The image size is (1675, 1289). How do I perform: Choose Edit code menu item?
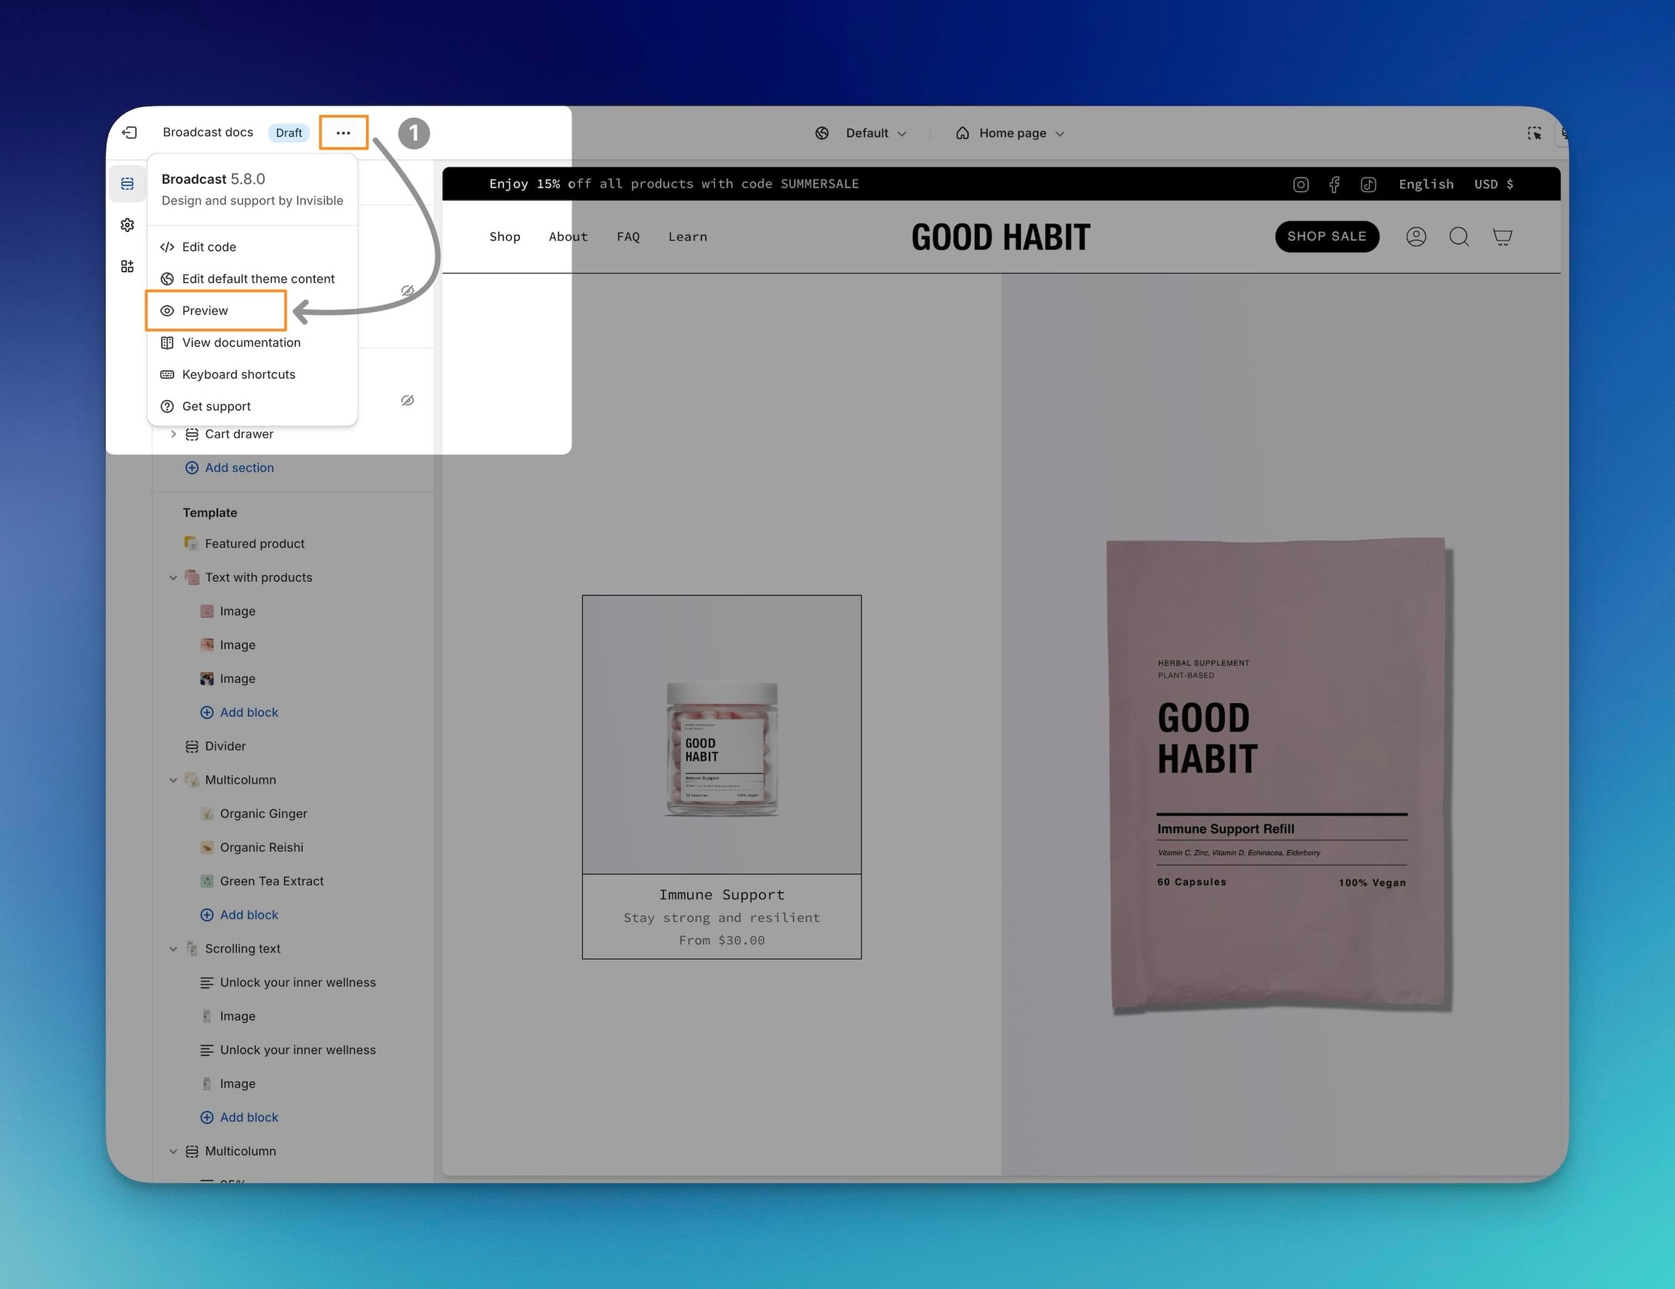coord(209,247)
